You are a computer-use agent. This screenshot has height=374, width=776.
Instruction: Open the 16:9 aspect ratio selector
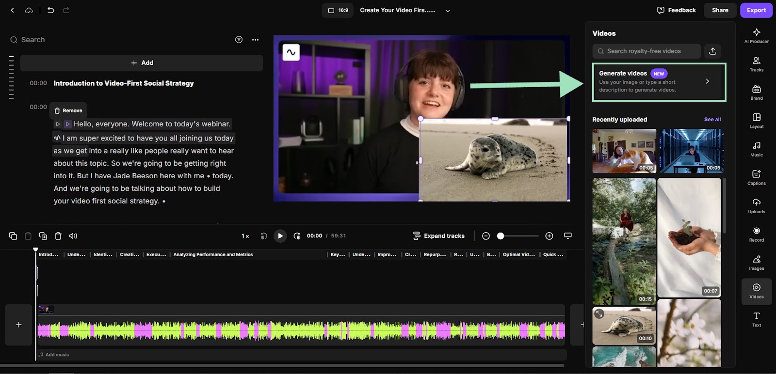338,10
